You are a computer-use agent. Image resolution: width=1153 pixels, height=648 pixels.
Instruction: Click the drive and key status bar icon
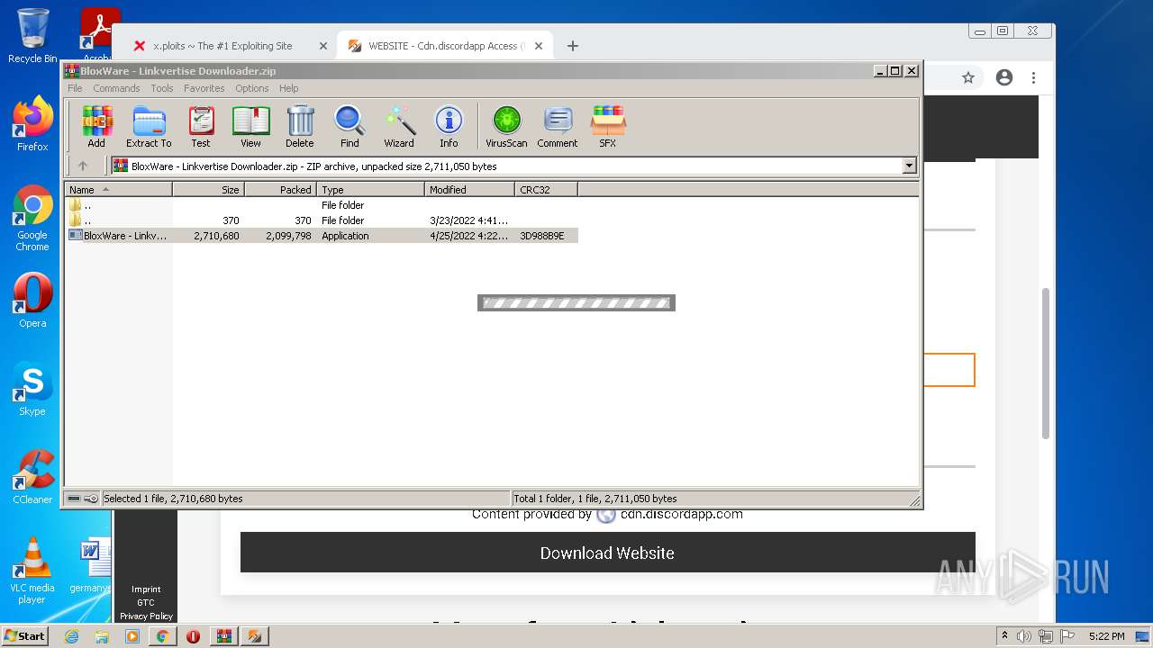(82, 499)
